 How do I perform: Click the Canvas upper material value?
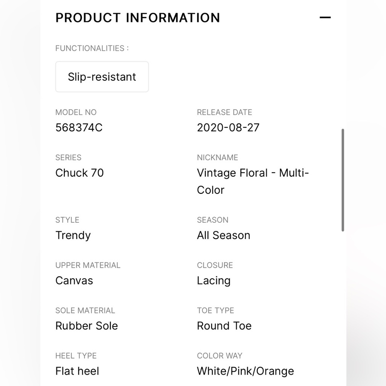click(74, 281)
